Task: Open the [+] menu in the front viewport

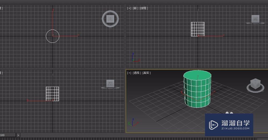Action: [x=129, y=8]
